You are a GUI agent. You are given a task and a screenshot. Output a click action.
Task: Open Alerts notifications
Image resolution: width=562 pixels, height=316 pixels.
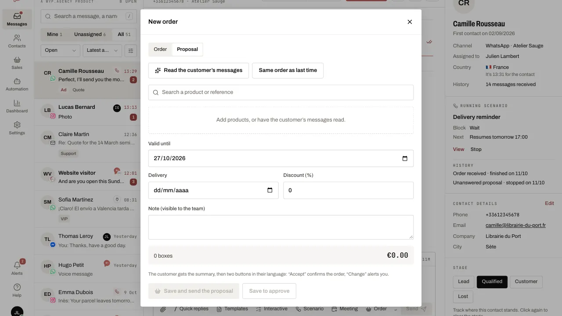17,268
